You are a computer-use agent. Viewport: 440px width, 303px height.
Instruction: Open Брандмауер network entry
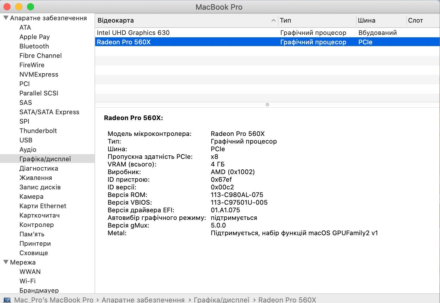coord(39,290)
